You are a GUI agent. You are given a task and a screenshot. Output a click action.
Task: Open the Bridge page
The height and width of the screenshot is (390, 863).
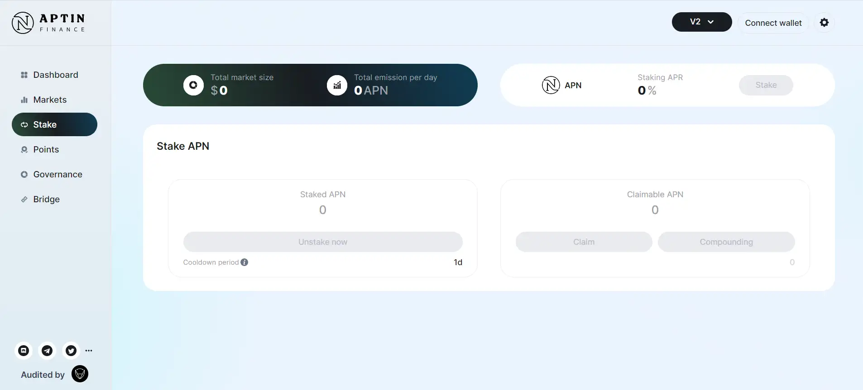coord(46,200)
